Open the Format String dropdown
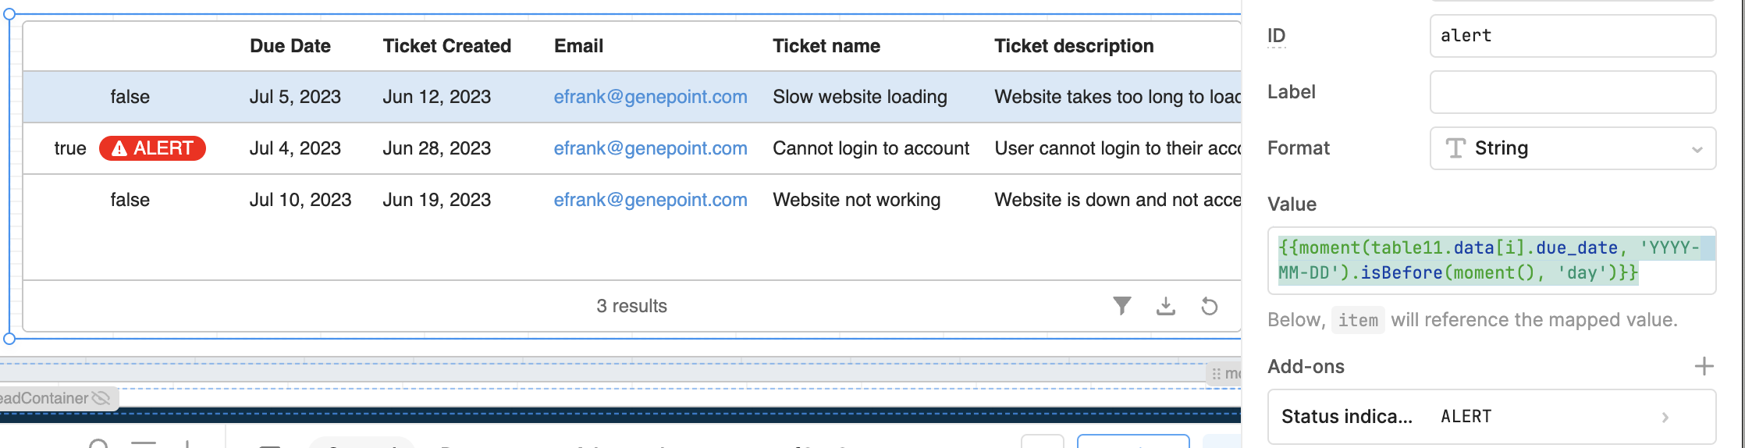1745x448 pixels. point(1573,148)
